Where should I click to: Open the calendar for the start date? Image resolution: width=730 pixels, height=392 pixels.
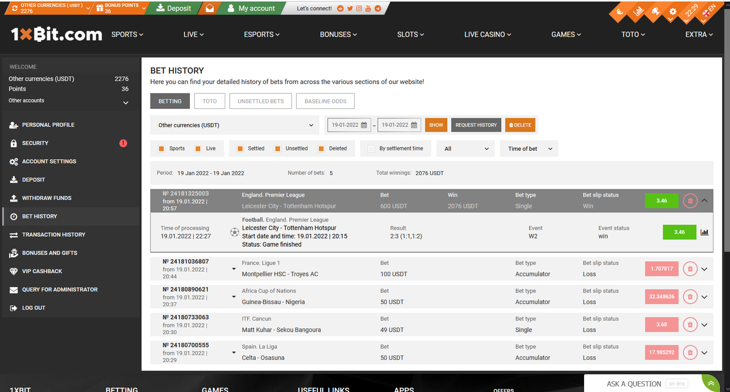[x=365, y=125]
